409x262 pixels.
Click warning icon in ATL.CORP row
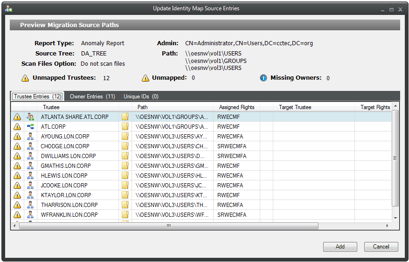coord(17,127)
